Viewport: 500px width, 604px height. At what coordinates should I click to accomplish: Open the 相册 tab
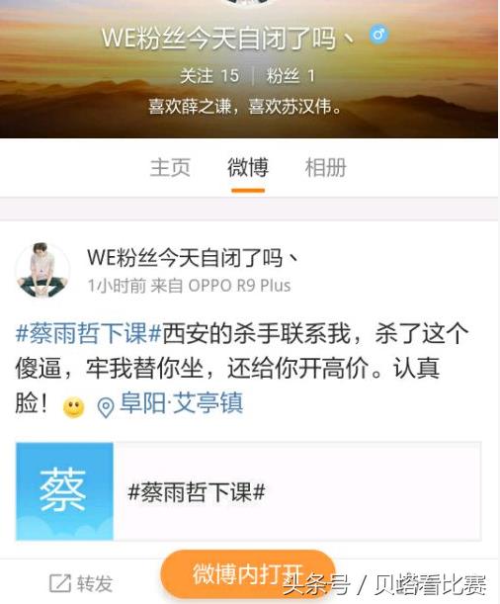tap(326, 168)
